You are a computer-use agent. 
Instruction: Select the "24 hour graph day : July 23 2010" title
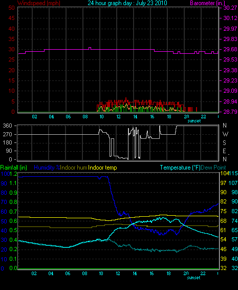point(127,3)
